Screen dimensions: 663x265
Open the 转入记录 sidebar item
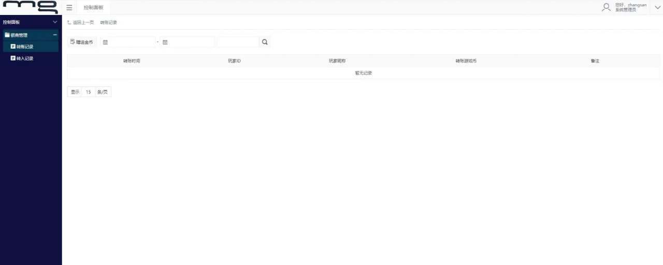coord(25,58)
